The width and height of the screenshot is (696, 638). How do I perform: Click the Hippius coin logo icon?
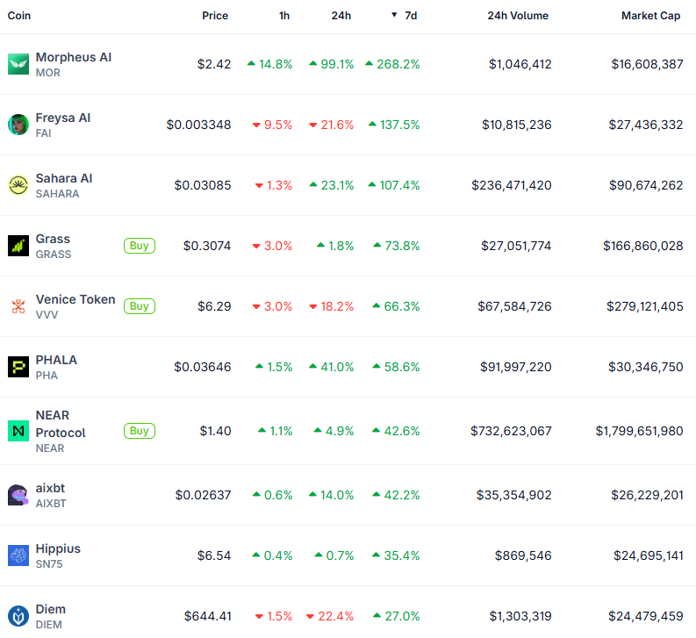tap(18, 556)
